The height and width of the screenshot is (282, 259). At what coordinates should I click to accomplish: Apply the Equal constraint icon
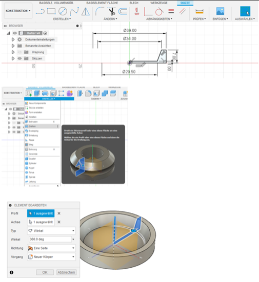(x=171, y=11)
